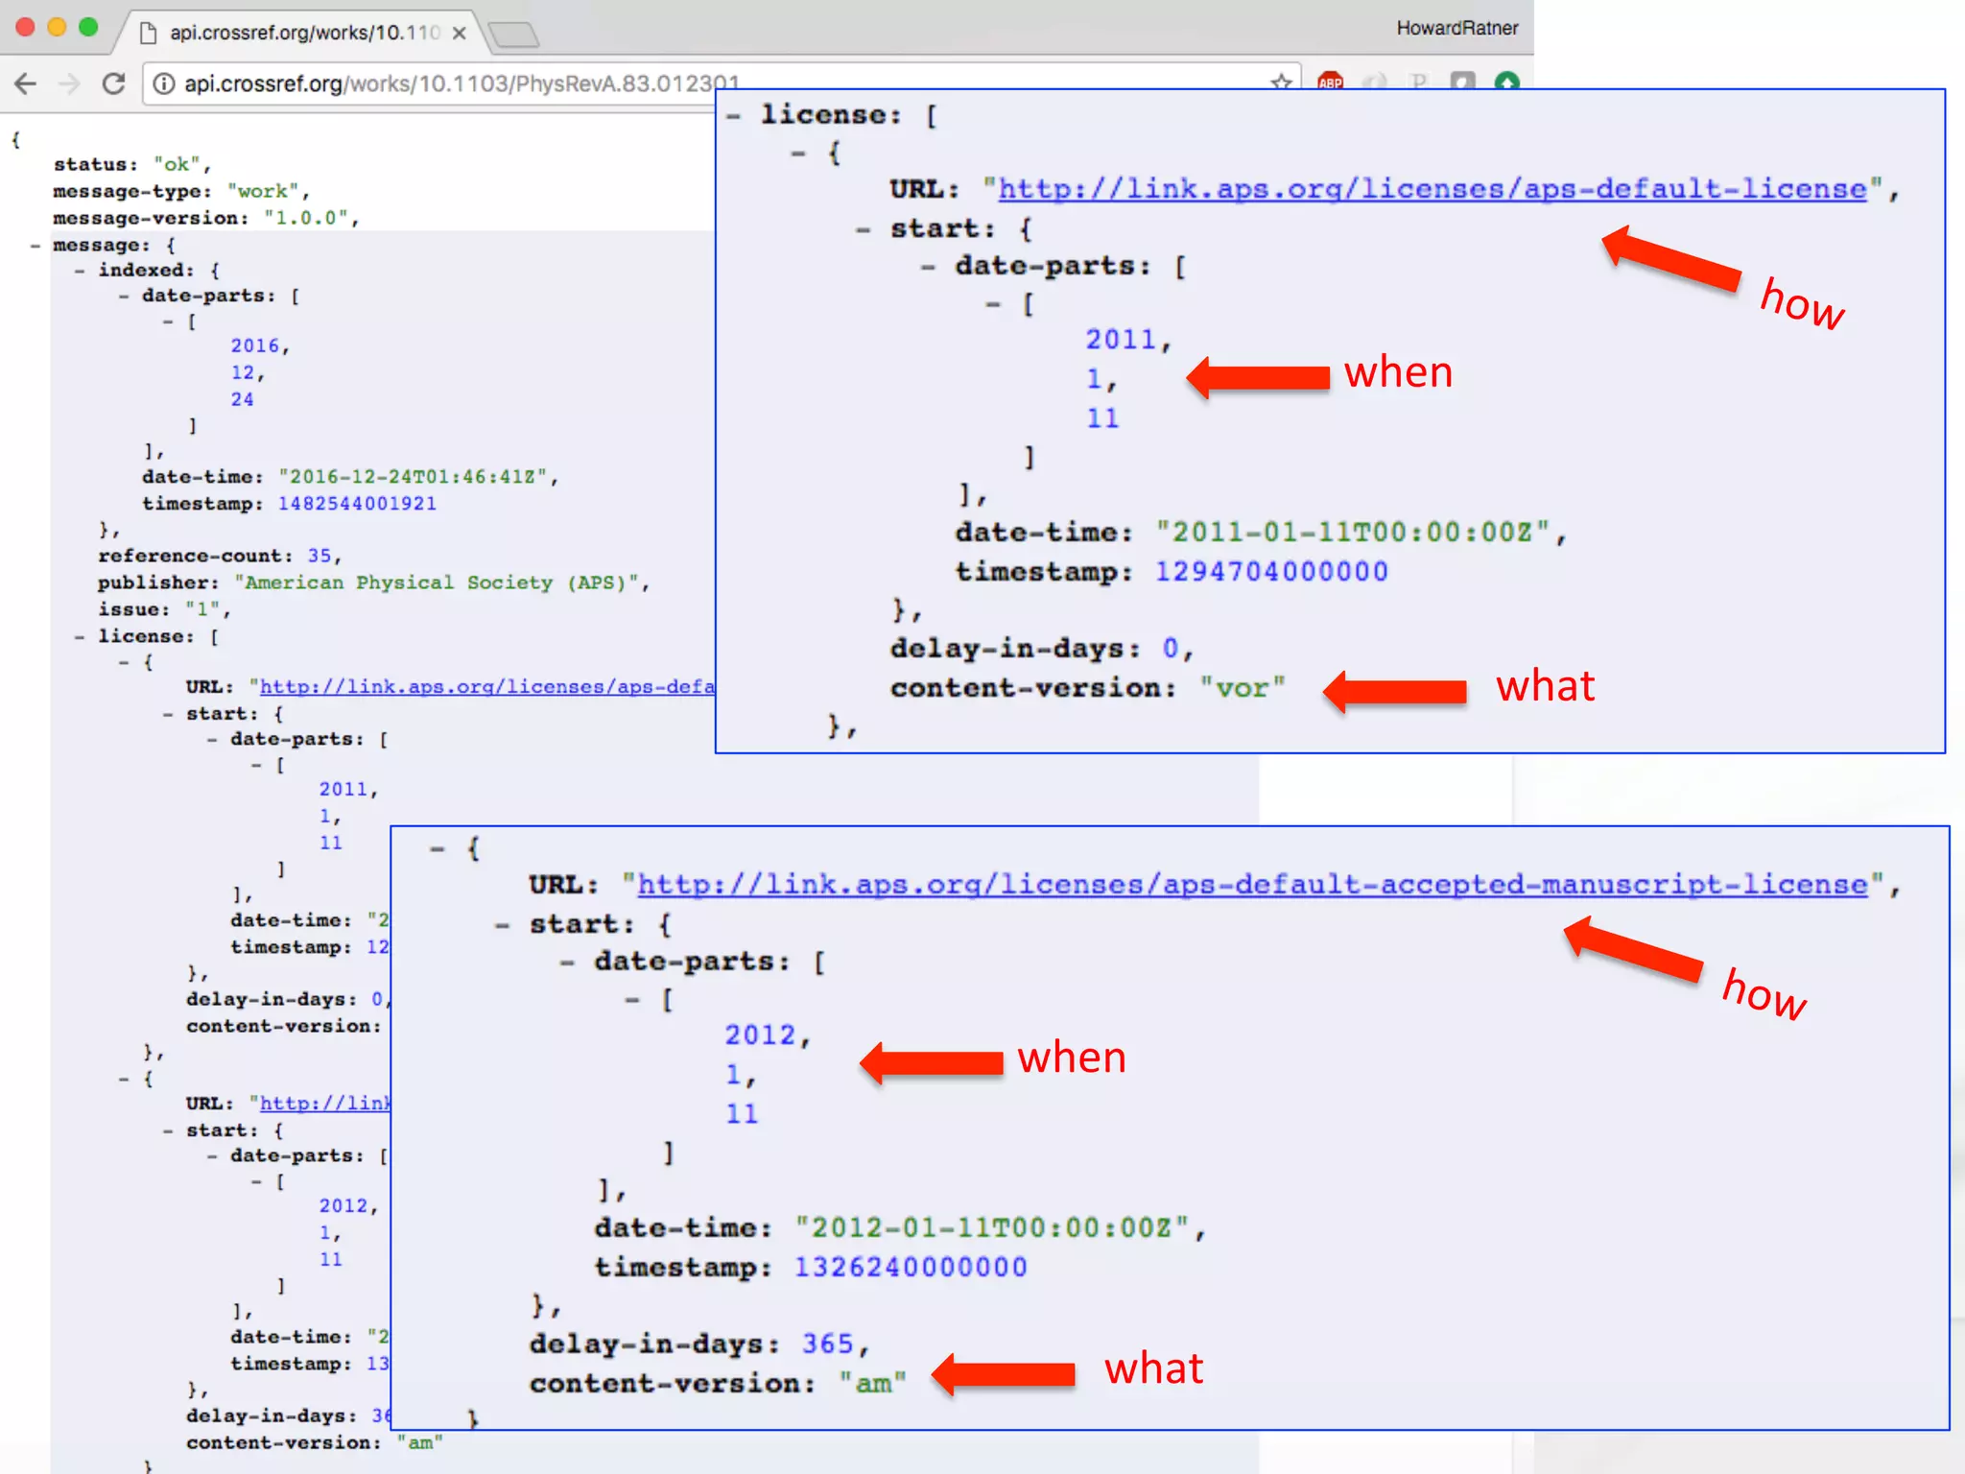The height and width of the screenshot is (1474, 1965).
Task: Open a new tab
Action: pyautogui.click(x=514, y=35)
